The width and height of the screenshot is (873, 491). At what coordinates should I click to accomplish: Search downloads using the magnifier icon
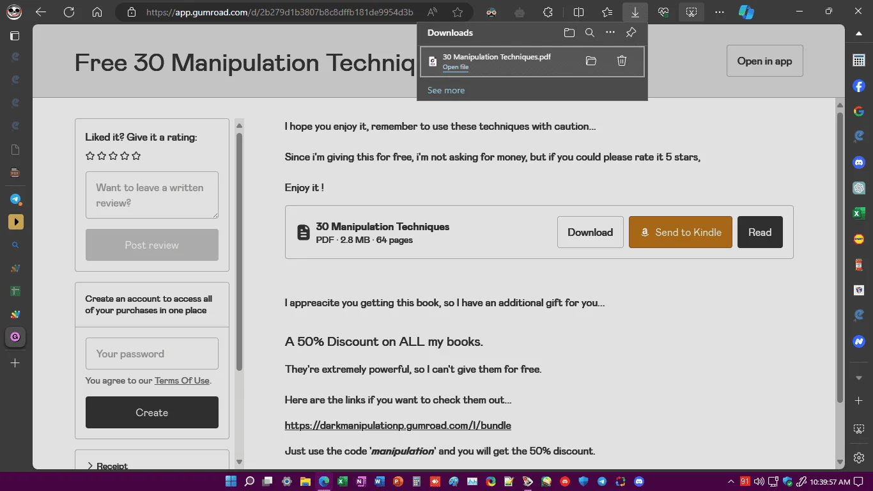[590, 33]
